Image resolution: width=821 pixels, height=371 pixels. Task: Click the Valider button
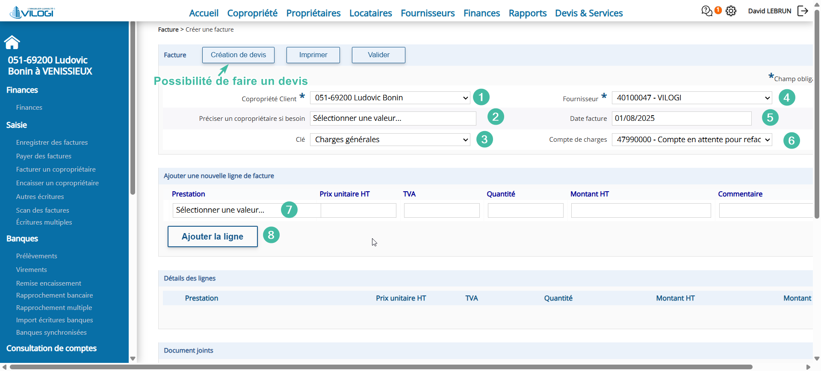[378, 55]
